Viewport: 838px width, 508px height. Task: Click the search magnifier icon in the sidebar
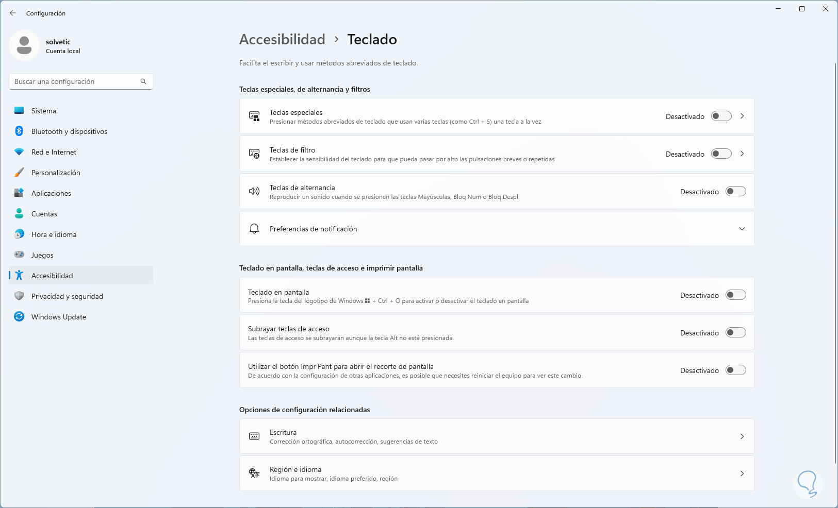(143, 81)
